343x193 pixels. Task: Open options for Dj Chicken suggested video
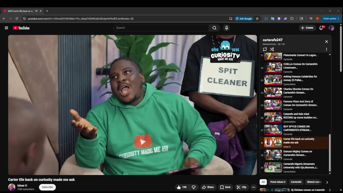pos(330,190)
